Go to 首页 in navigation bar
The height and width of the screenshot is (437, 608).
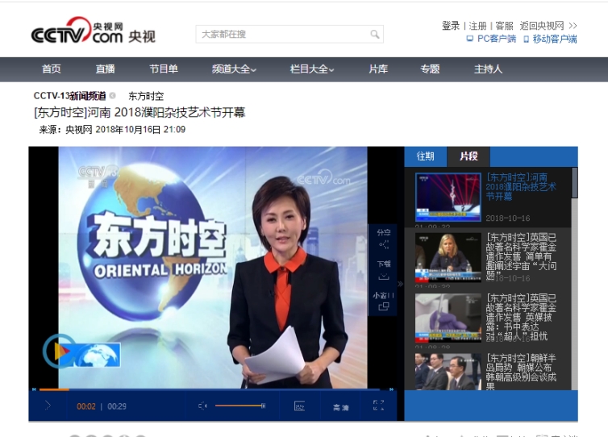[51, 69]
